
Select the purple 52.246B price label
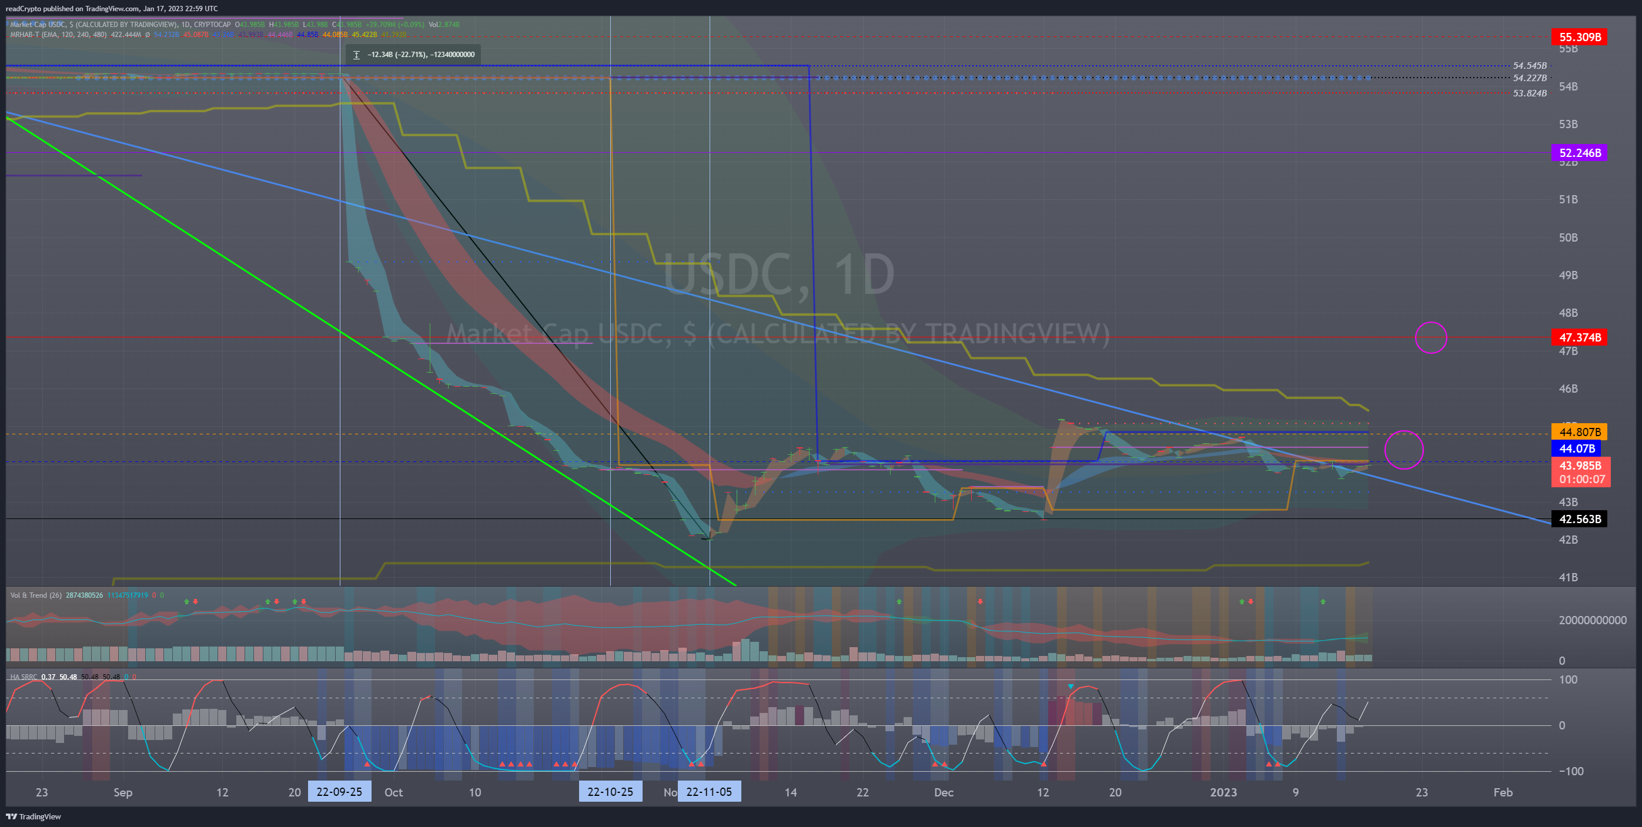(x=1579, y=153)
